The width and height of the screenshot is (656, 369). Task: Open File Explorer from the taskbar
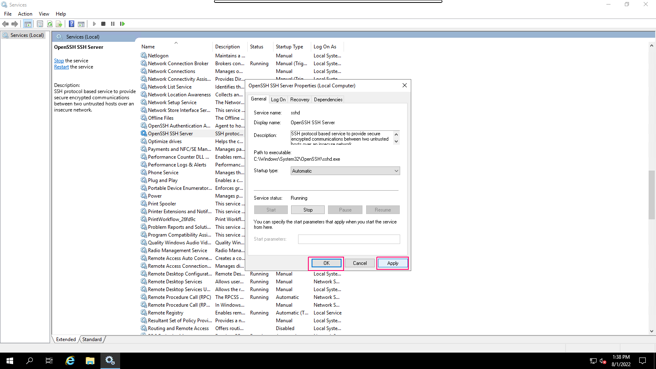click(90, 361)
